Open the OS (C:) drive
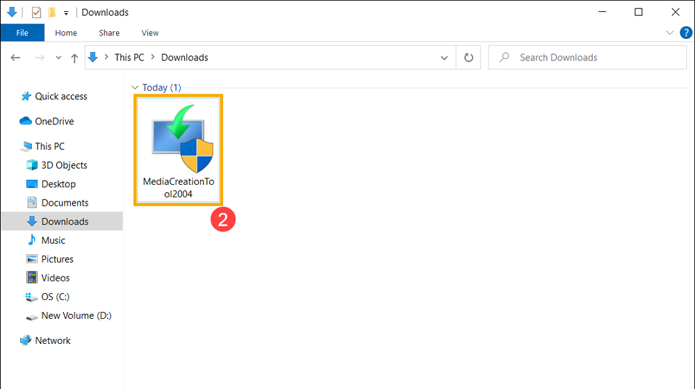The width and height of the screenshot is (695, 389). (x=56, y=297)
